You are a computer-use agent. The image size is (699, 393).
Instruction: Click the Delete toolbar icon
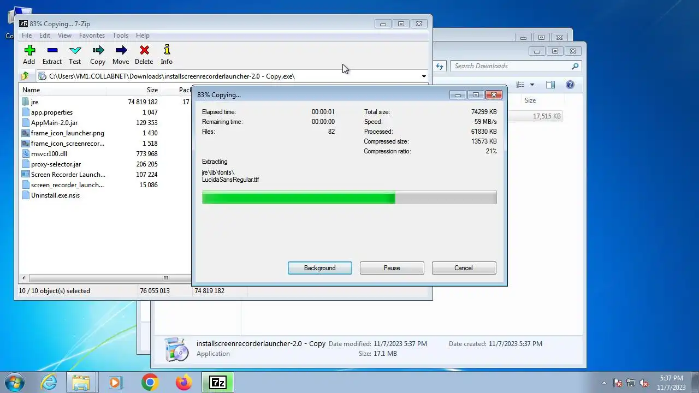tap(144, 50)
